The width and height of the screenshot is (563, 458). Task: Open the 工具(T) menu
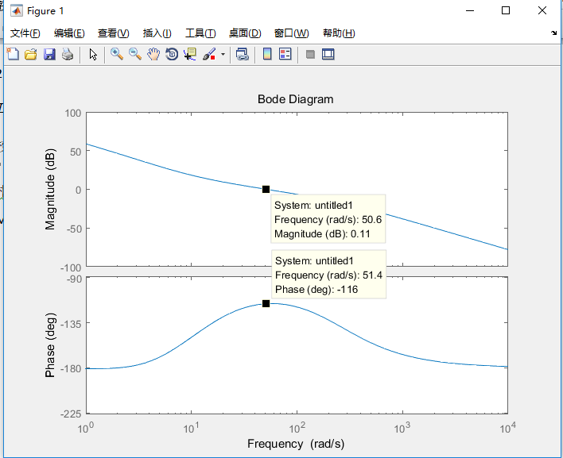(x=200, y=33)
